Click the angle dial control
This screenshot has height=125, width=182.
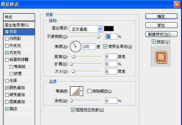tap(76, 47)
